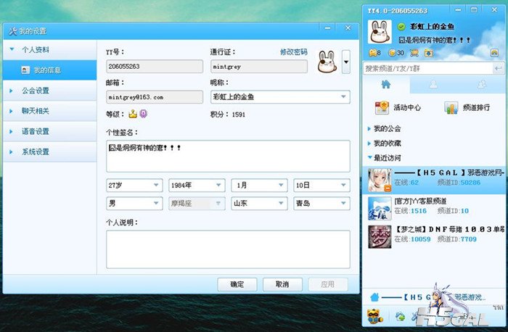Screen dimensions: 508x332
Task: Click the purple badge level icon
Action: coord(143,114)
